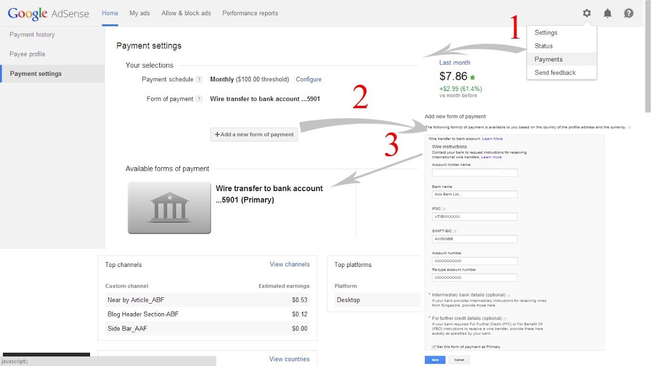Click the Last month link
The height and width of the screenshot is (366, 651).
(x=455, y=63)
